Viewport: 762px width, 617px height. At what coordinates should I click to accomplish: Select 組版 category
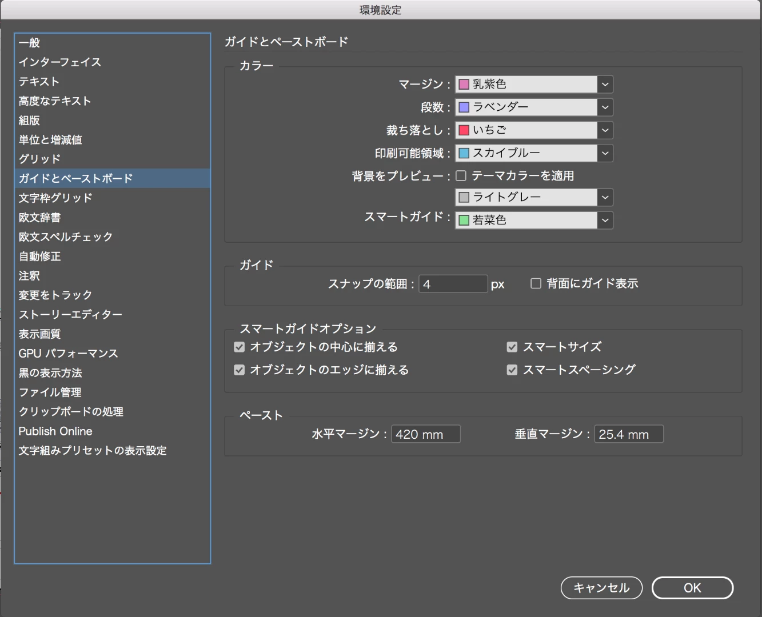(113, 121)
